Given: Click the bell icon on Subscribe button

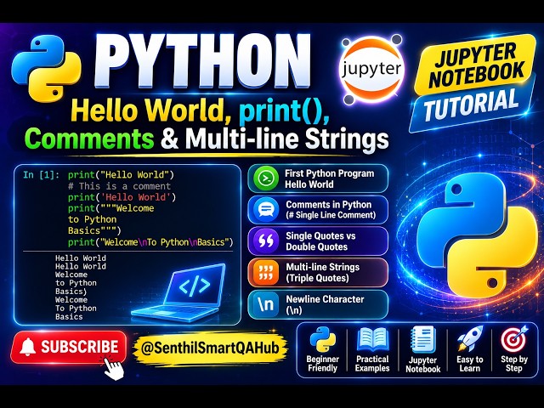Looking at the screenshot, I should [28, 347].
